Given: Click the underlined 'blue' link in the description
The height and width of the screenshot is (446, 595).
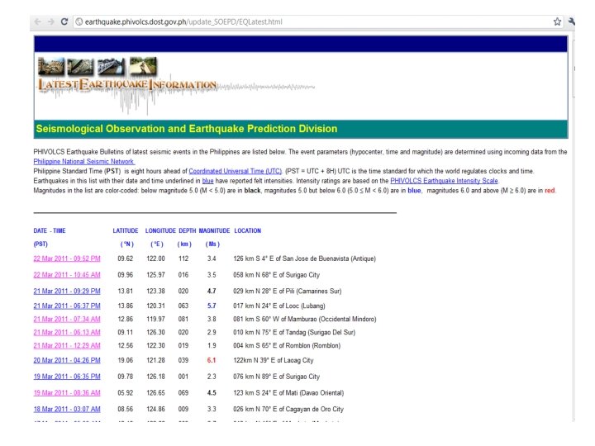Looking at the screenshot, I should (207, 181).
